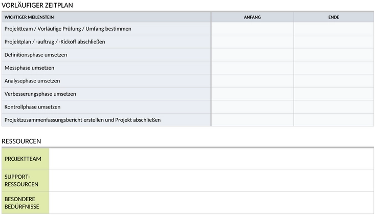Image resolution: width=375 pixels, height=215 pixels.
Task: Select the ENDE cell for Verbesserungsphase umsetzen
Action: click(334, 94)
